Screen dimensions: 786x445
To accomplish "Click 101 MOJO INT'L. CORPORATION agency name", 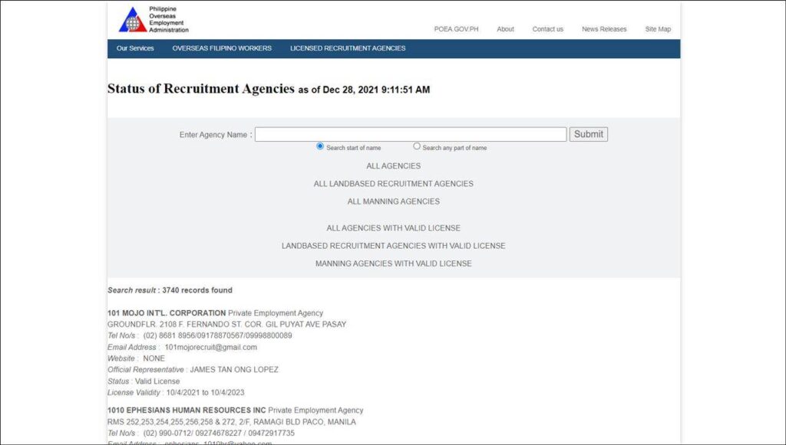I will 167,313.
